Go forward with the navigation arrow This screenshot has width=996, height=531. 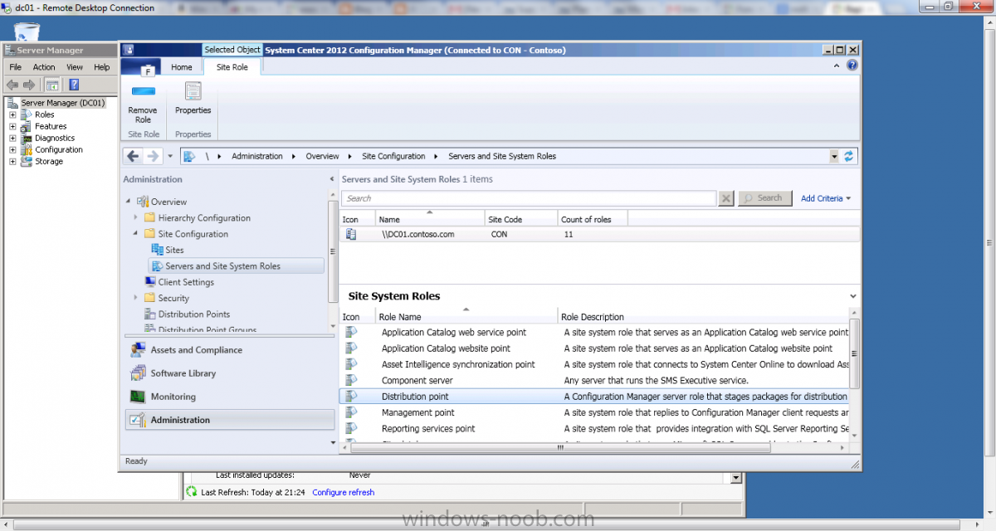[153, 156]
